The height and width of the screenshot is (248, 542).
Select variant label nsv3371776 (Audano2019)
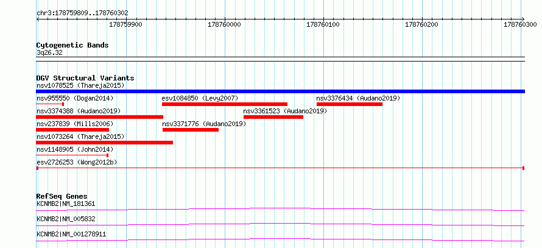(x=204, y=124)
